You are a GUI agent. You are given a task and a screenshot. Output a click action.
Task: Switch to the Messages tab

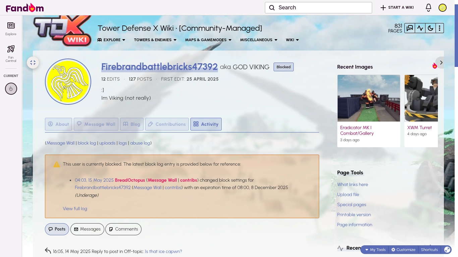pyautogui.click(x=87, y=229)
